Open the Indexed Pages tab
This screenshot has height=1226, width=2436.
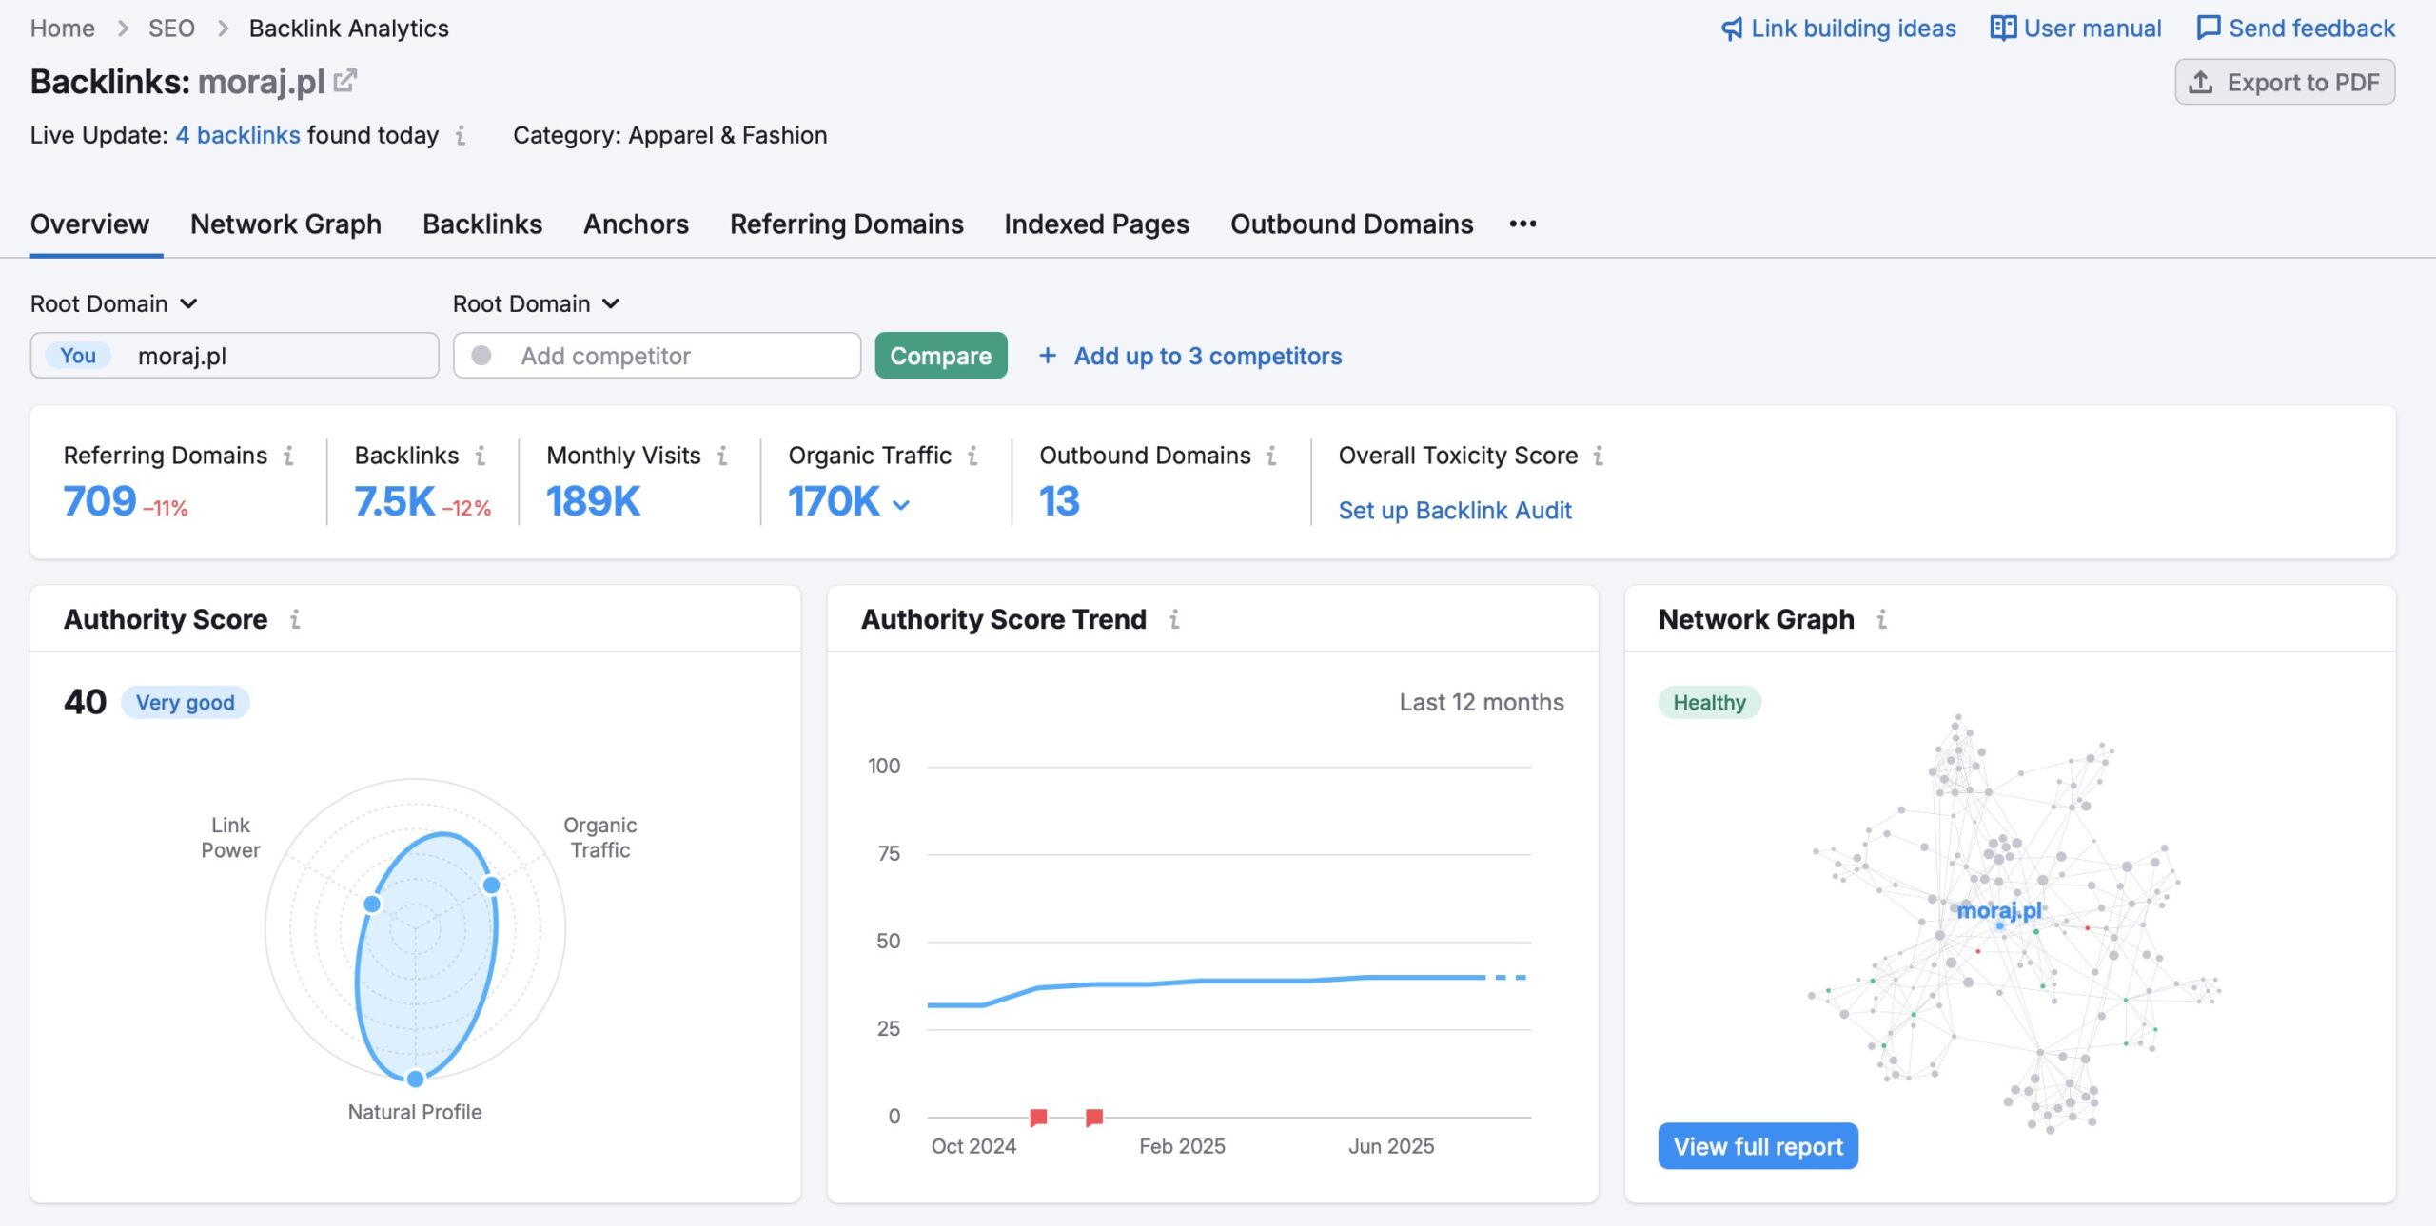[1096, 224]
